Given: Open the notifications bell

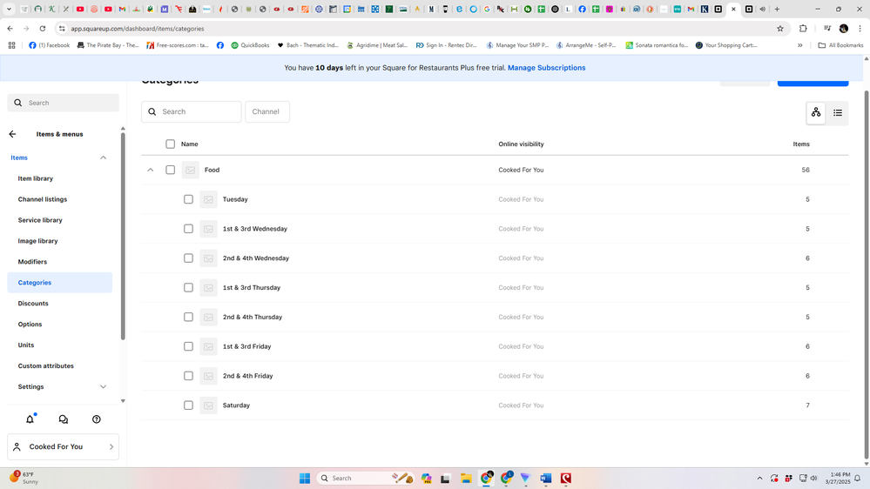Looking at the screenshot, I should (x=30, y=419).
